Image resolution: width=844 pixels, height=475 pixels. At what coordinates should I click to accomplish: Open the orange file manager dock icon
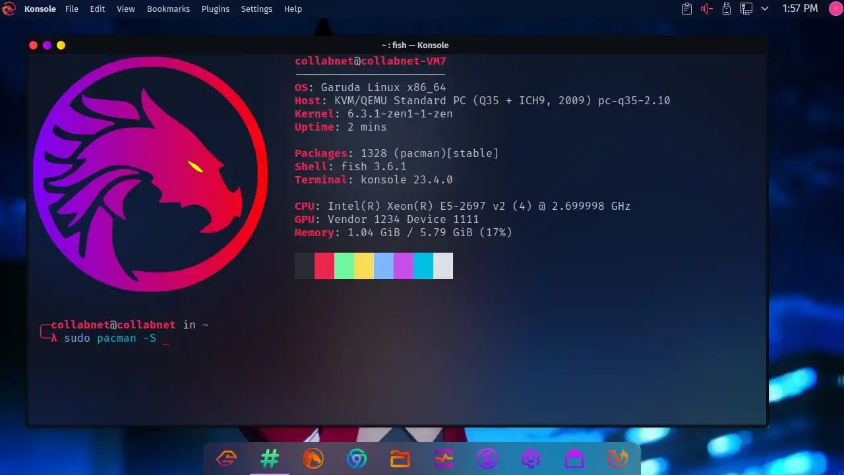click(400, 458)
